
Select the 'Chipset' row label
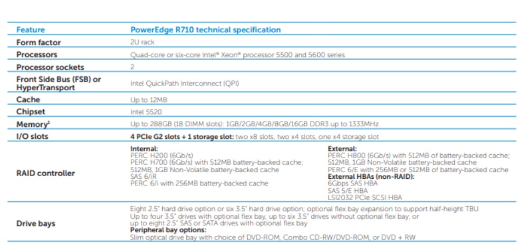(31, 112)
